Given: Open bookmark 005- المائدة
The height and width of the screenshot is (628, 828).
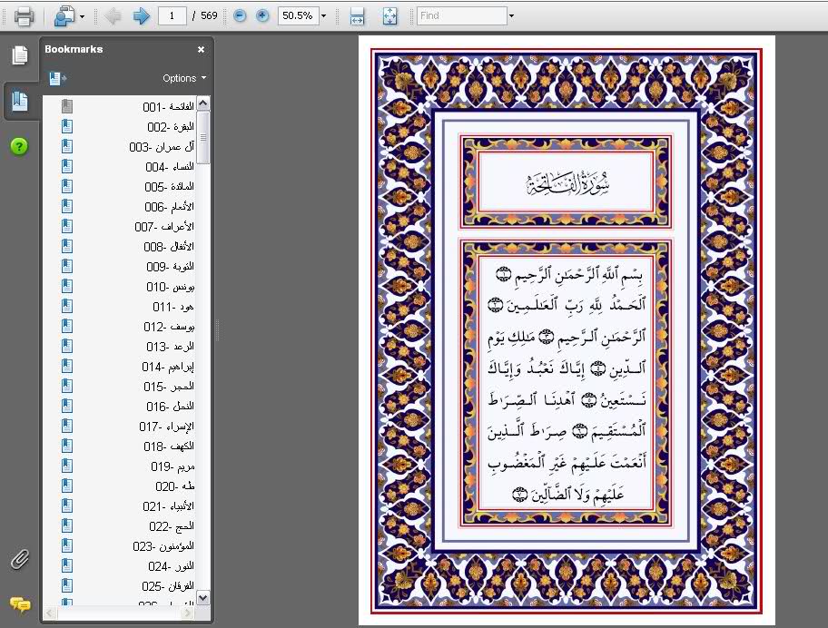Looking at the screenshot, I should pos(169,187).
